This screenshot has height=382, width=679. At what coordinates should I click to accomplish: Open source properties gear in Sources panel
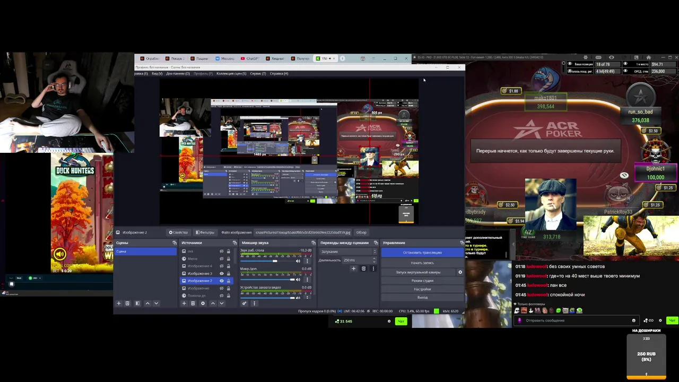pos(203,303)
